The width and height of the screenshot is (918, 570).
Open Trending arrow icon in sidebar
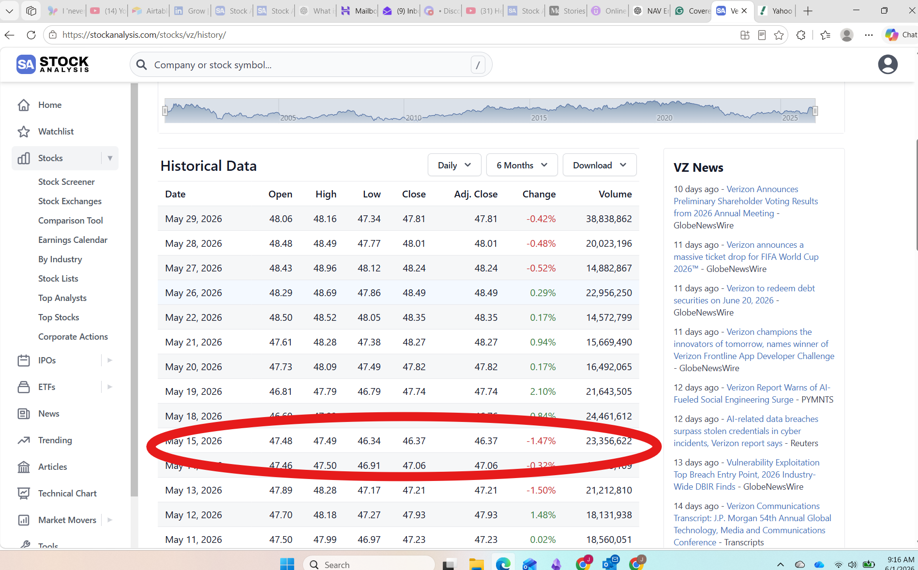24,440
